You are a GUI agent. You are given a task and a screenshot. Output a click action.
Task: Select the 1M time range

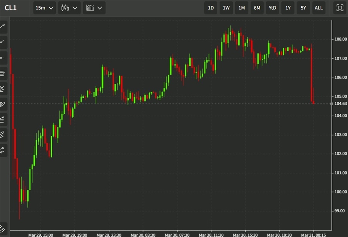tap(241, 8)
